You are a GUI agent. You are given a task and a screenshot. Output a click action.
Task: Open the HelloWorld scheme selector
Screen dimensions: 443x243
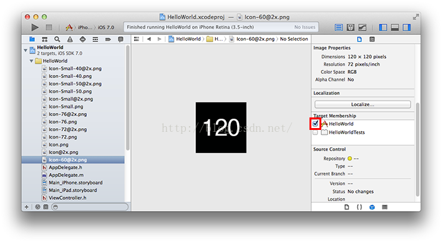79,27
